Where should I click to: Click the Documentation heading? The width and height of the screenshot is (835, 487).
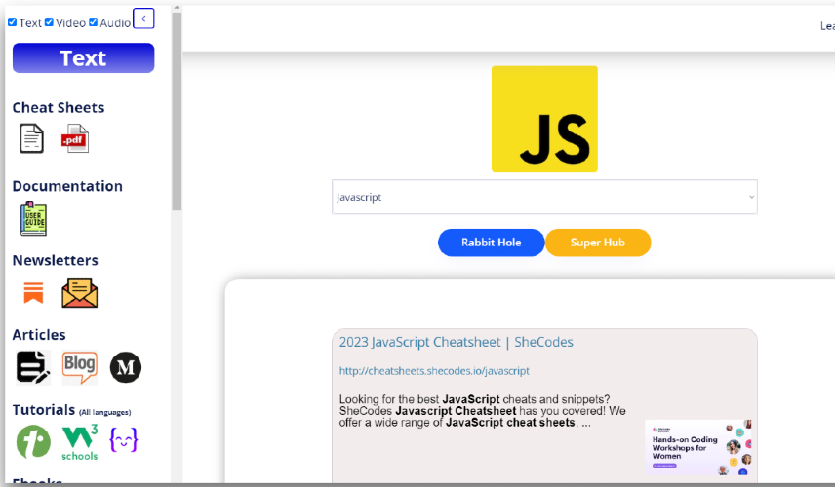tap(67, 186)
